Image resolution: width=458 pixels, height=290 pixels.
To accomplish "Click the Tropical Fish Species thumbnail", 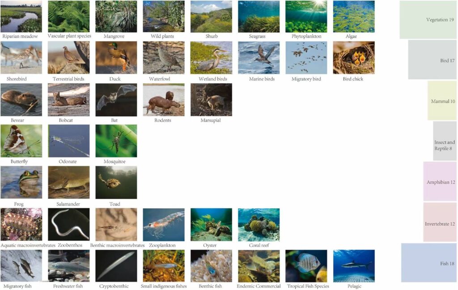I will tap(306, 266).
